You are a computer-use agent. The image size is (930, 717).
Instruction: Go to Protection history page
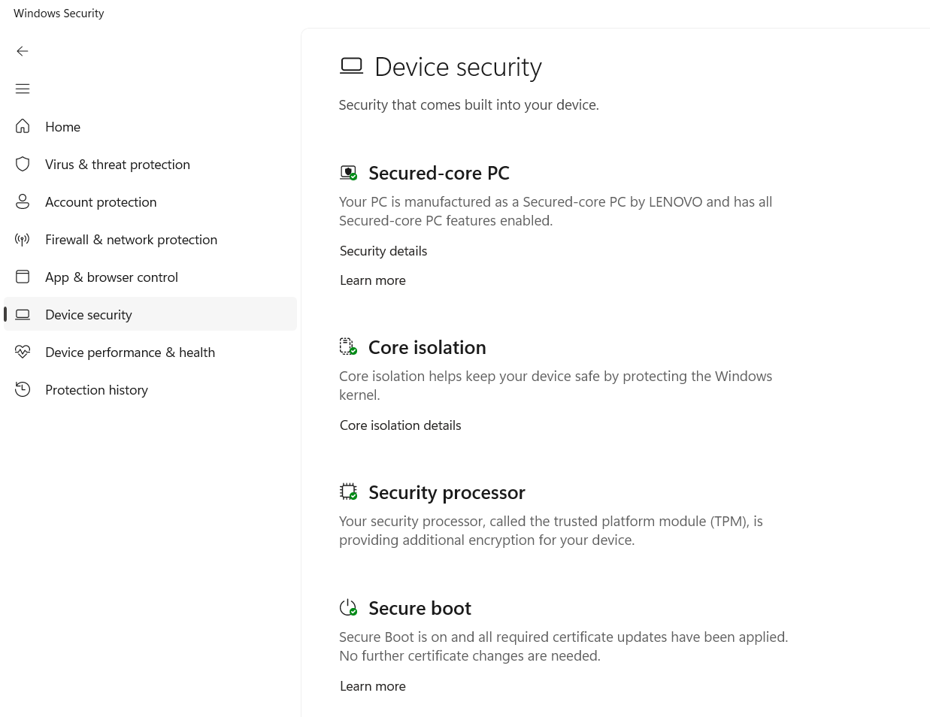coord(96,390)
